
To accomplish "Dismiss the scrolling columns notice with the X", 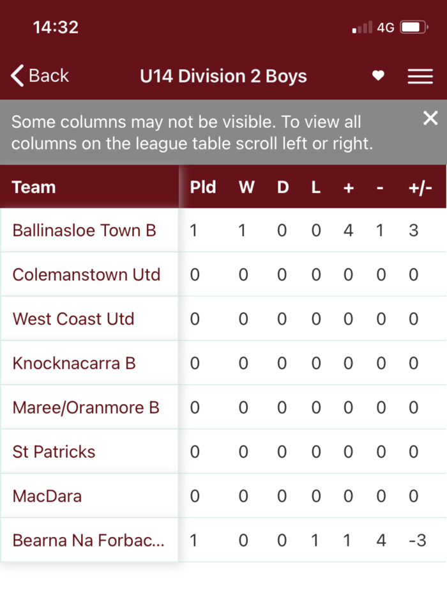I will pos(430,118).
